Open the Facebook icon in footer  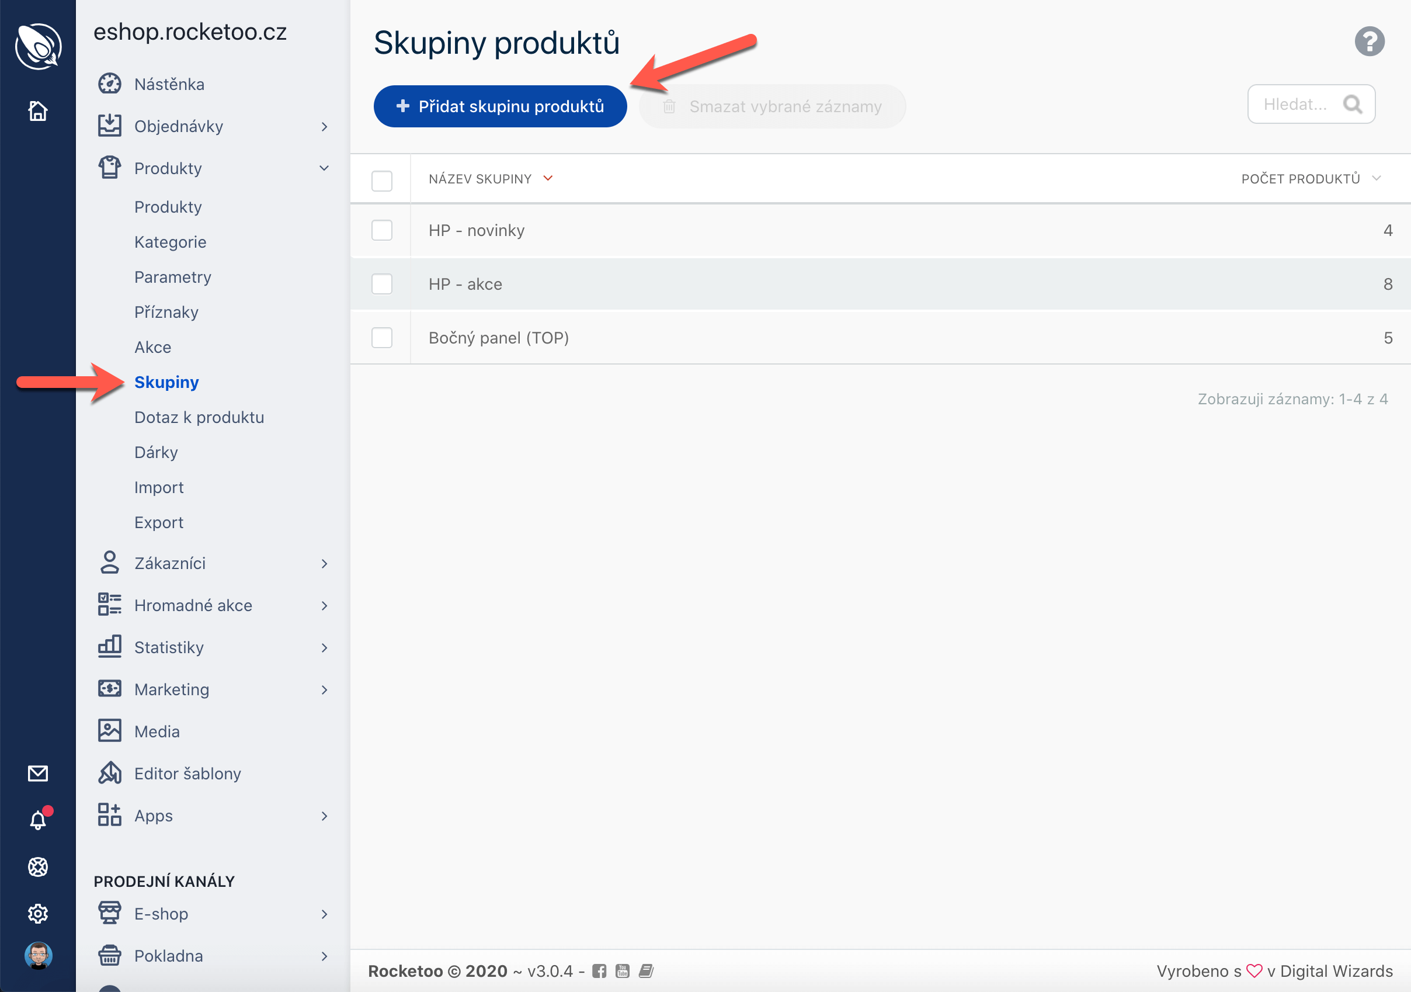599,971
